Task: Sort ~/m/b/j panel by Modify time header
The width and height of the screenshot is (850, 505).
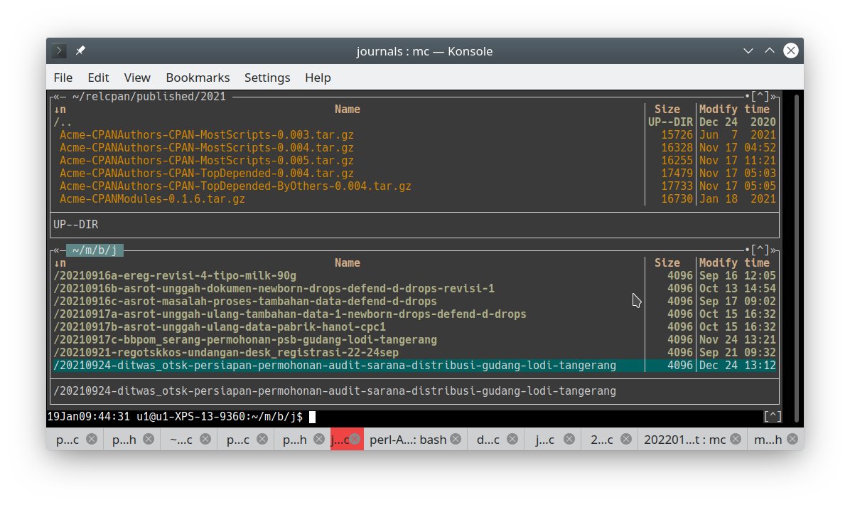Action: [x=735, y=263]
